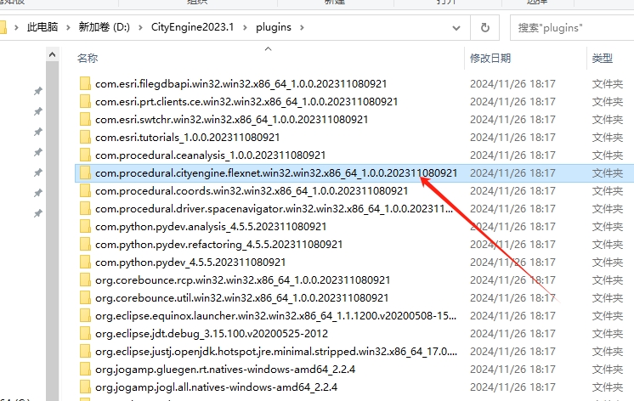Click the folder icon of org.eclipse.equinox.launcher row
The height and width of the screenshot is (401, 634).
[85, 316]
